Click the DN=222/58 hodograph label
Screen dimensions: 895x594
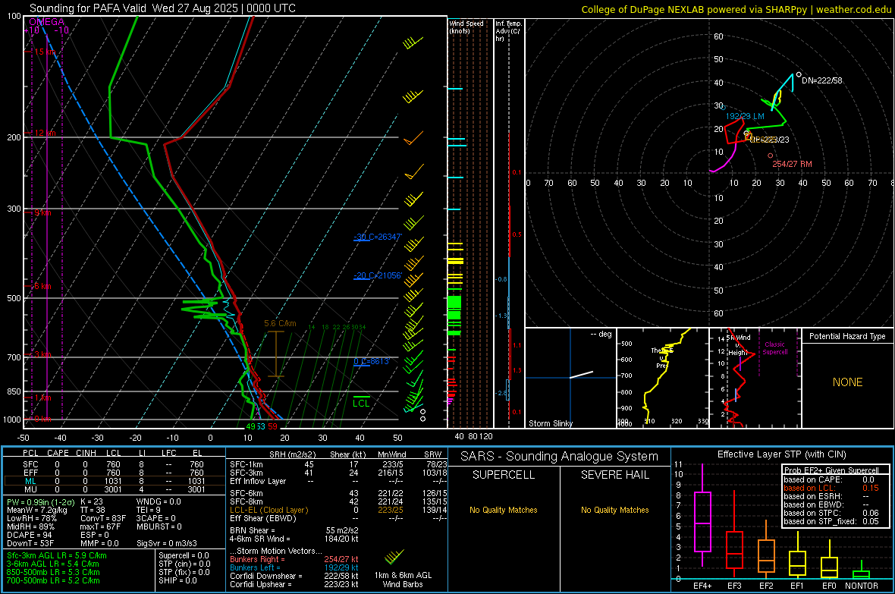tap(822, 80)
